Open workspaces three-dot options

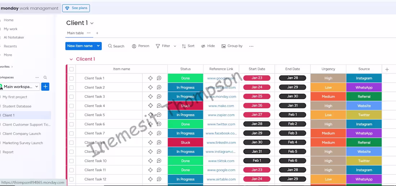[37, 77]
